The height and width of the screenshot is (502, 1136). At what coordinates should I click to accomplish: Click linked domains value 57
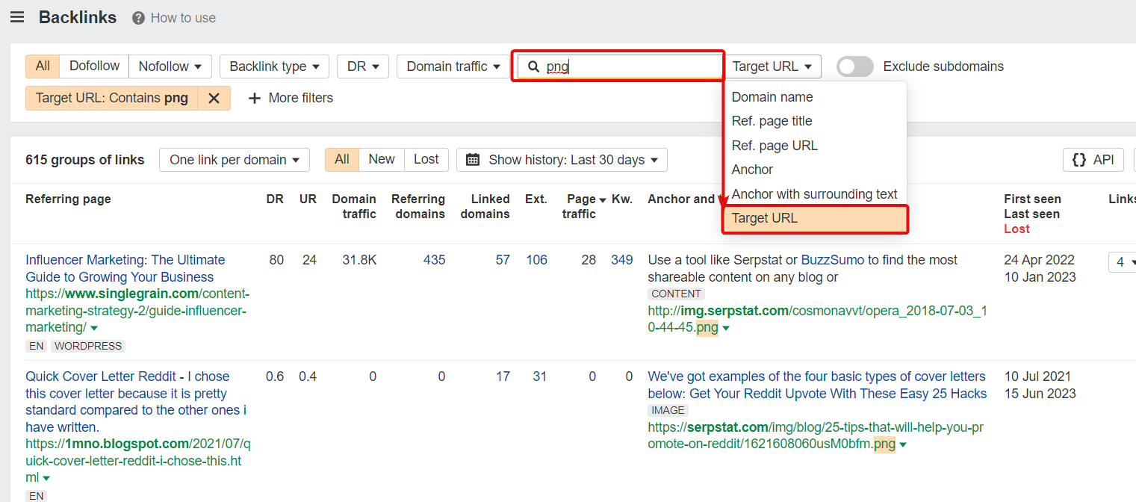(503, 260)
